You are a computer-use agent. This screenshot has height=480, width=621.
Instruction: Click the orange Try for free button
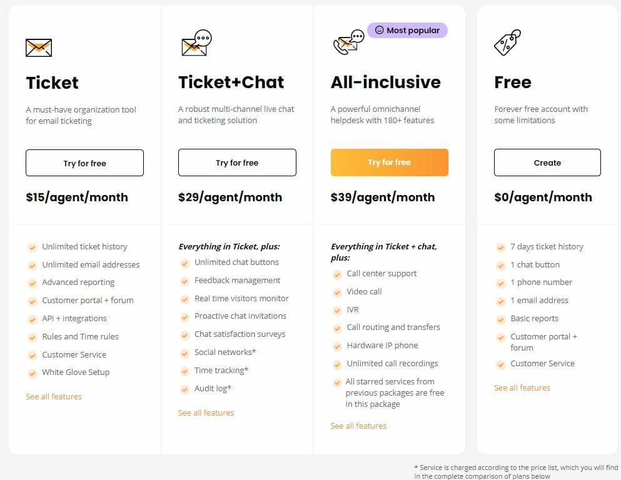[389, 162]
